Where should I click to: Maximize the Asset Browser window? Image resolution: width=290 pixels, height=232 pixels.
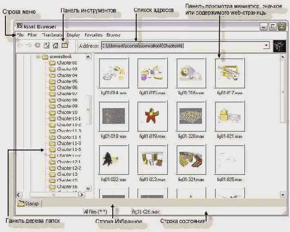point(272,27)
